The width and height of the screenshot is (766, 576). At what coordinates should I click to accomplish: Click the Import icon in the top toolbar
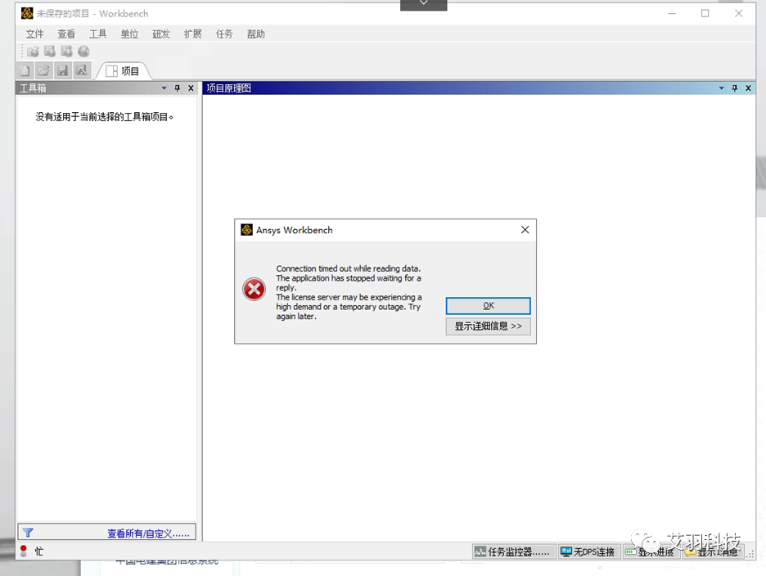pyautogui.click(x=33, y=52)
